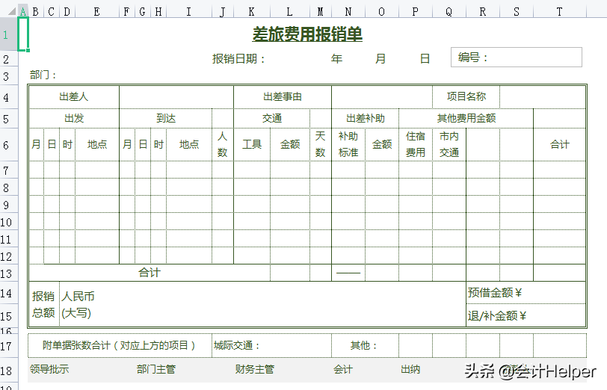Image resolution: width=607 pixels, height=390 pixels.
Task: Select column K header
Action: pos(252,12)
